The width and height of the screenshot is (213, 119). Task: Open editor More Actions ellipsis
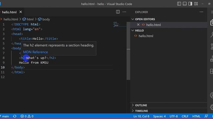coord(124,12)
